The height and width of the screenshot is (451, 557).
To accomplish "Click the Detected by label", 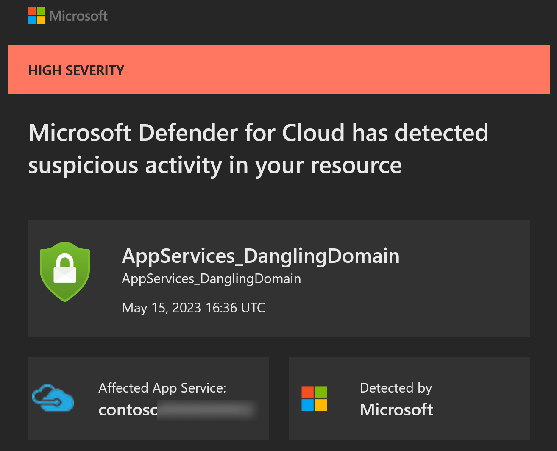I will (396, 388).
